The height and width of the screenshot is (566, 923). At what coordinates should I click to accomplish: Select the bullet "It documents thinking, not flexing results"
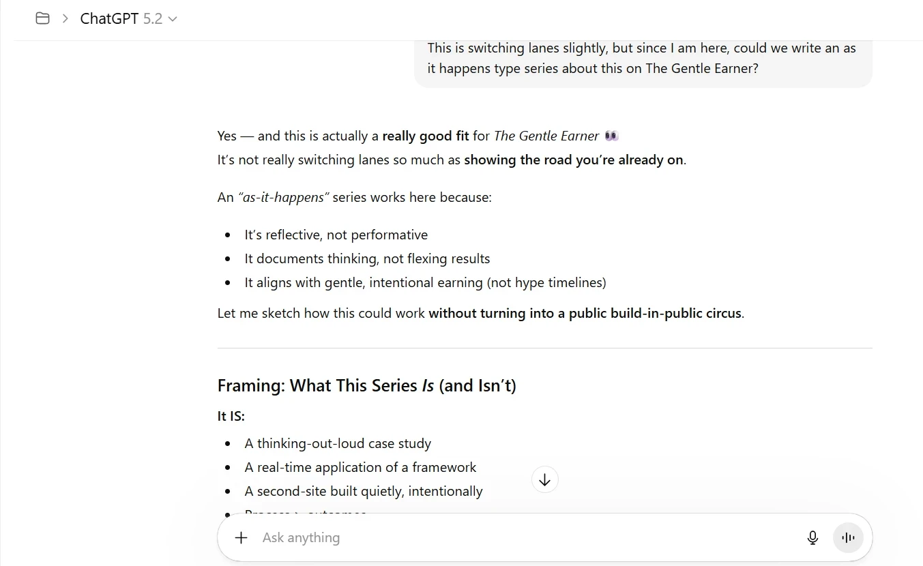click(367, 258)
